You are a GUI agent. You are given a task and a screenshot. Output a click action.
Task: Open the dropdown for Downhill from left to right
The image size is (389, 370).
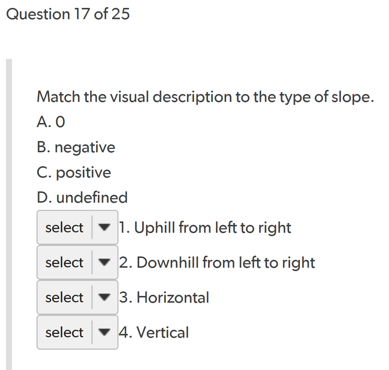[77, 262]
